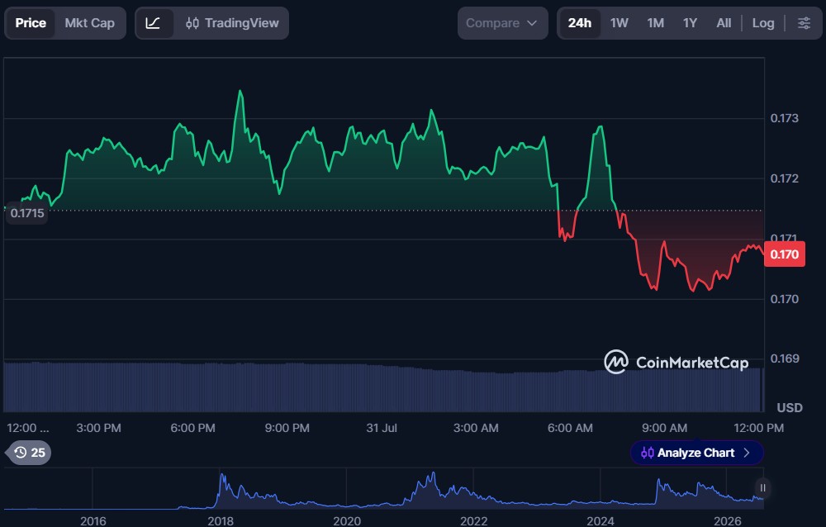Click 2024 on the mini timeline

[600, 520]
